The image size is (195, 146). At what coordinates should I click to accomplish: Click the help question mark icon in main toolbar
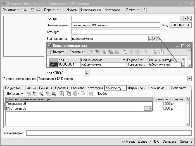144,10
